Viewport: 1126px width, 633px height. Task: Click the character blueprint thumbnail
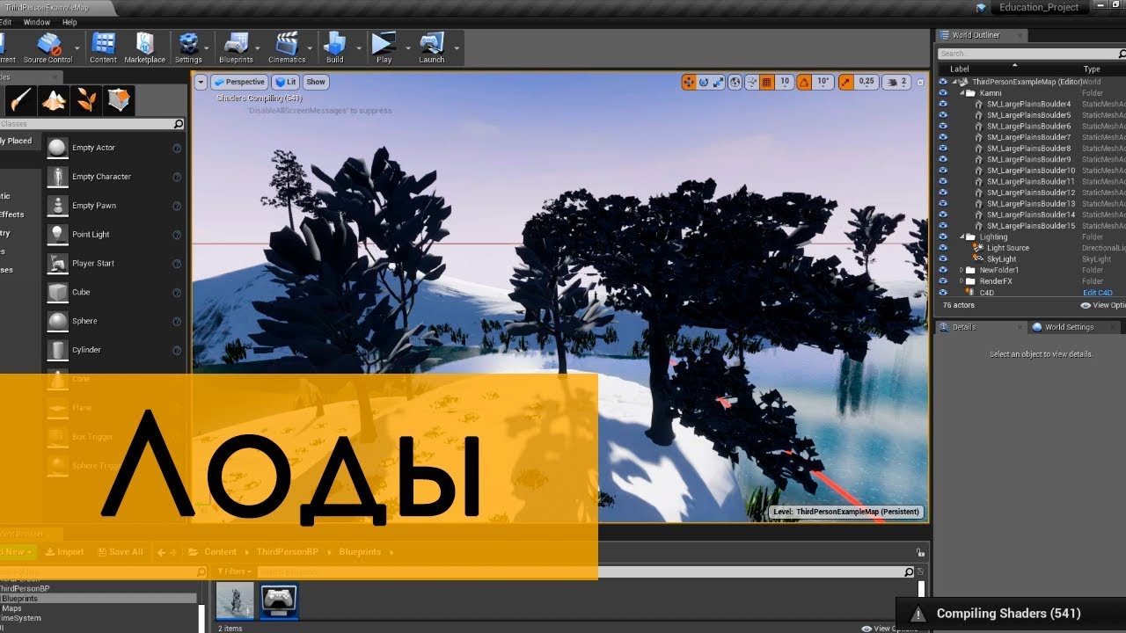[x=235, y=601]
